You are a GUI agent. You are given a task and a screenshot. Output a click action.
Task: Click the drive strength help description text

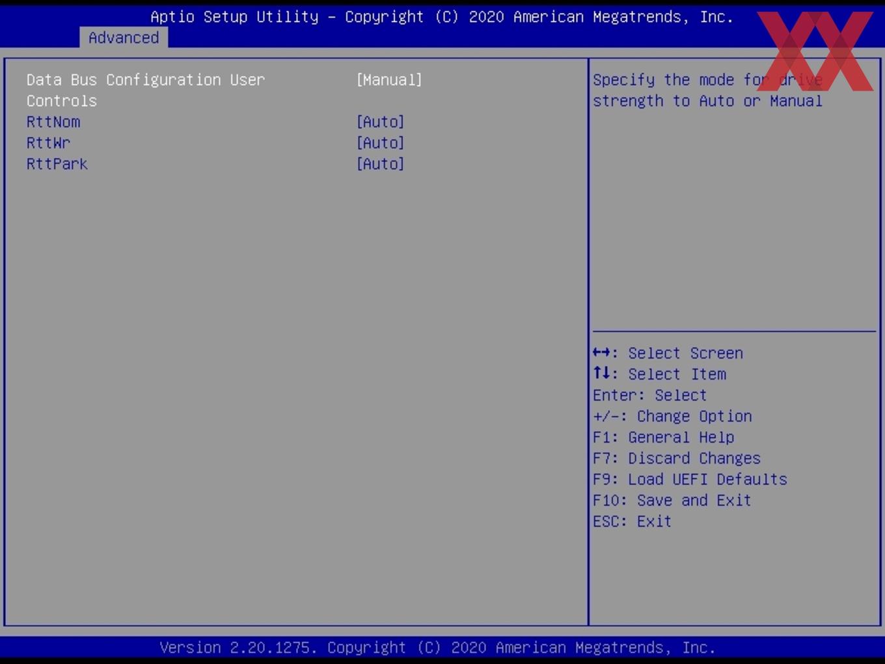coord(708,90)
